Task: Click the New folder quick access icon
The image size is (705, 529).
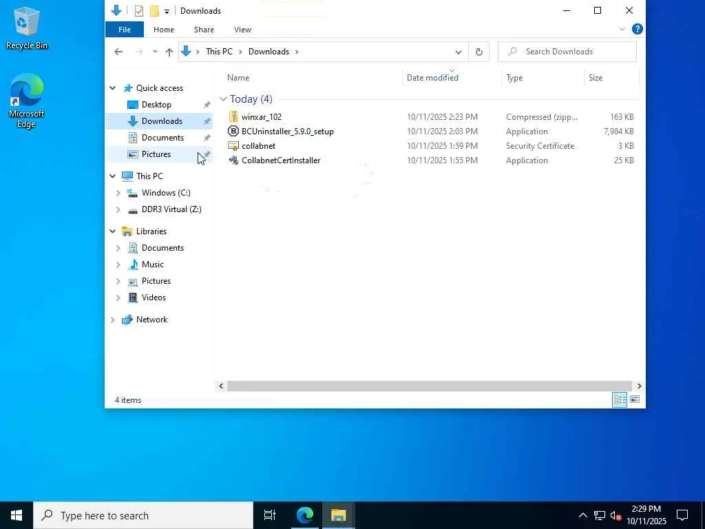Action: point(154,11)
